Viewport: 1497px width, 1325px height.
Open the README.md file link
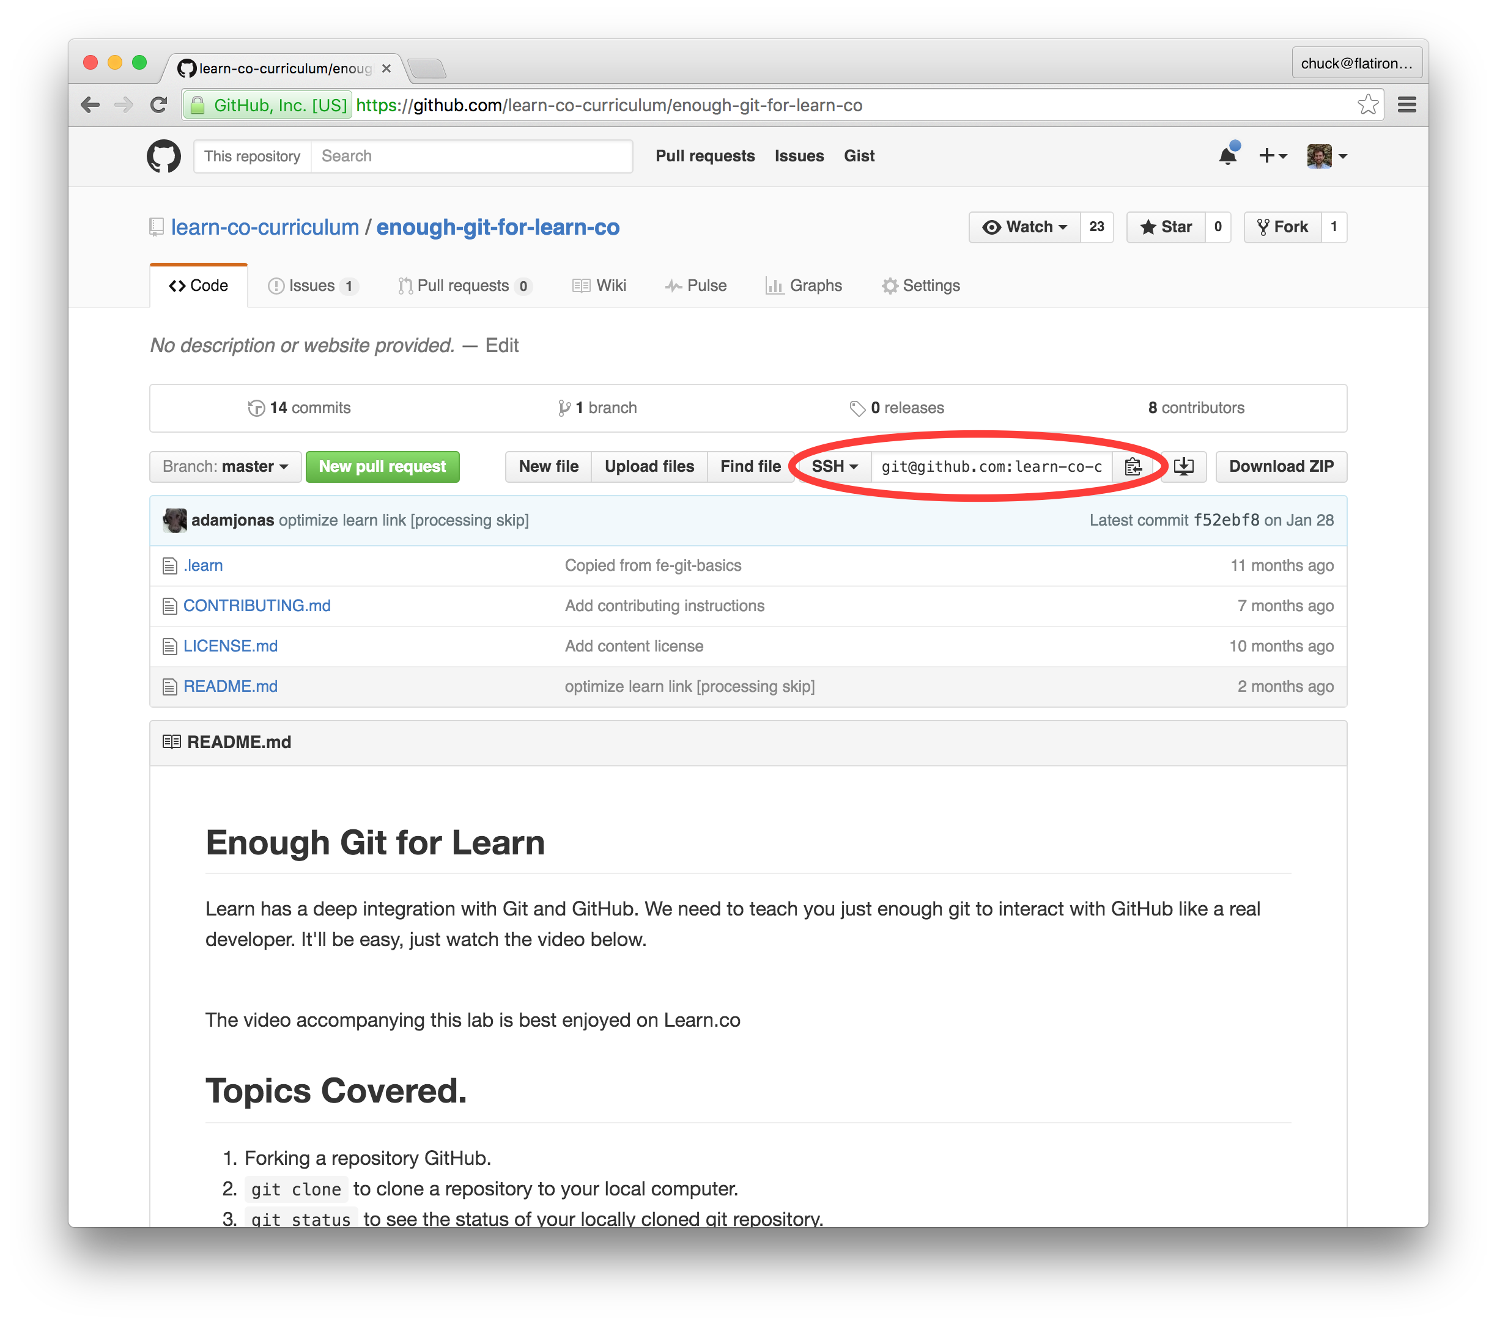coord(233,686)
